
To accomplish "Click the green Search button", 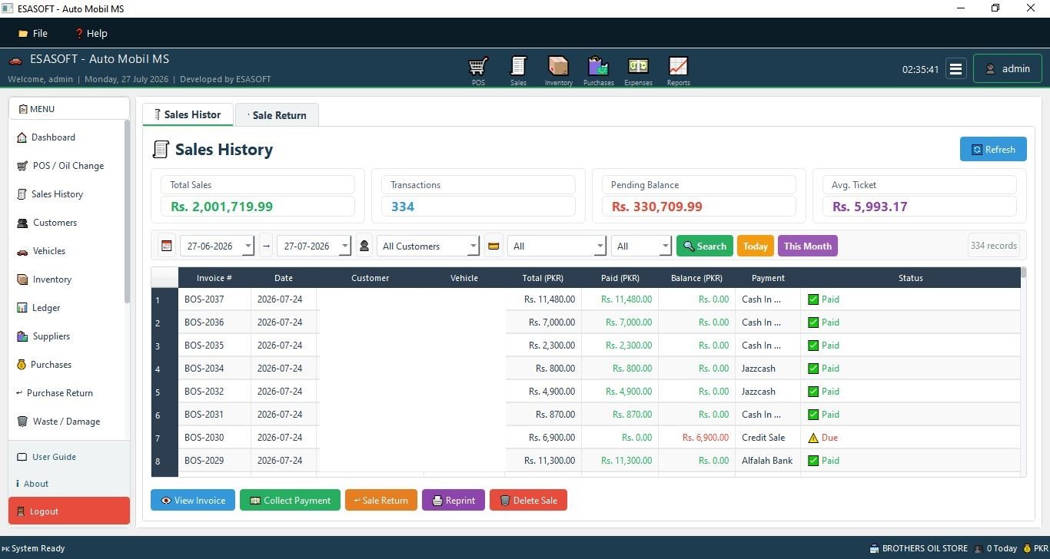I will pos(704,246).
